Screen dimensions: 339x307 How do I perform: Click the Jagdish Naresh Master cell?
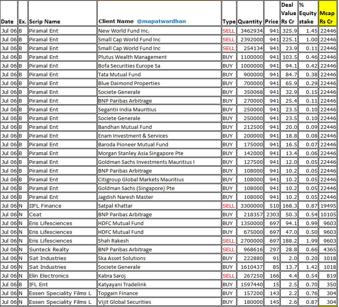(160, 197)
